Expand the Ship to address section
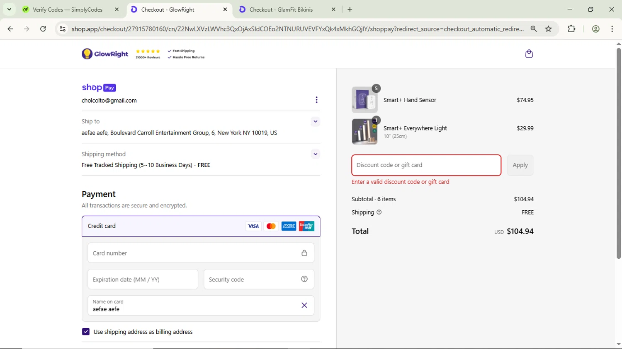The width and height of the screenshot is (622, 349). [316, 121]
